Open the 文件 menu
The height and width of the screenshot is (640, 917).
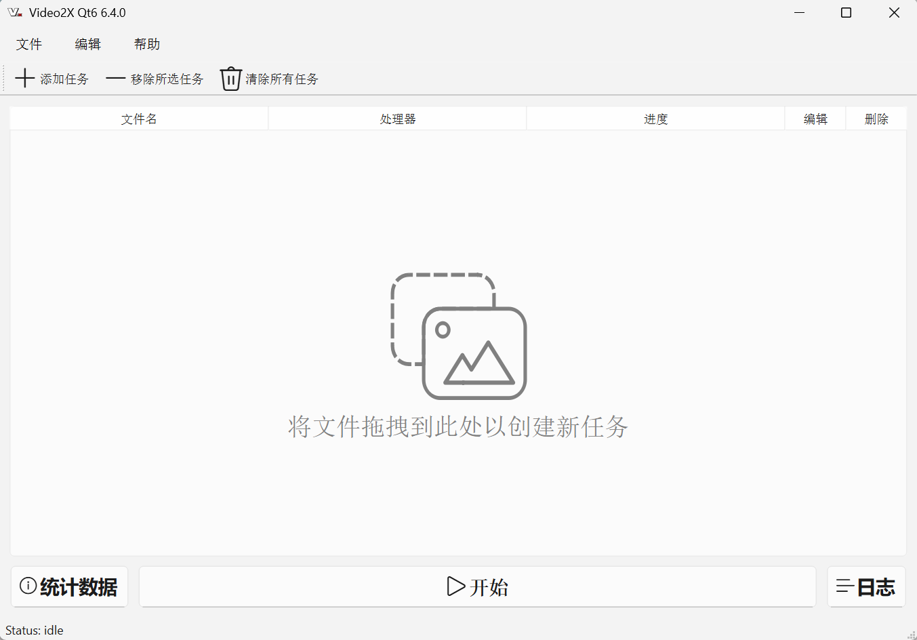29,43
